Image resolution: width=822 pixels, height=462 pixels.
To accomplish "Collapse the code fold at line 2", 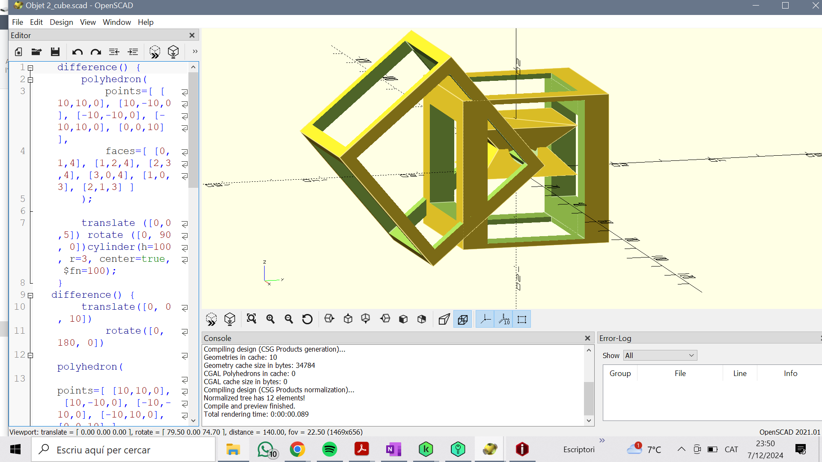I will 30,80.
